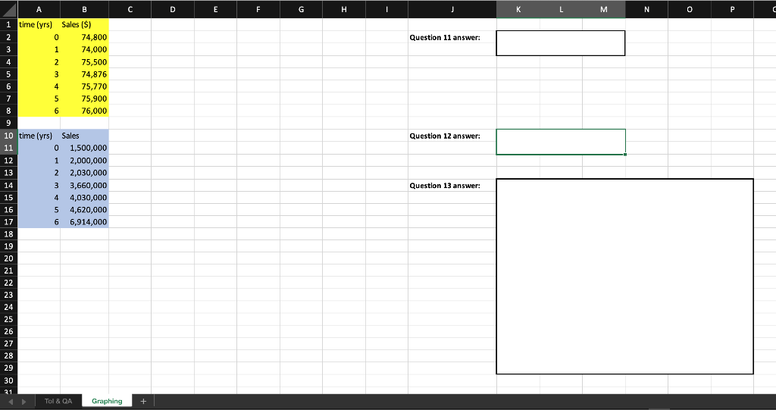The width and height of the screenshot is (776, 410).
Task: Select column P header
Action: 733,9
